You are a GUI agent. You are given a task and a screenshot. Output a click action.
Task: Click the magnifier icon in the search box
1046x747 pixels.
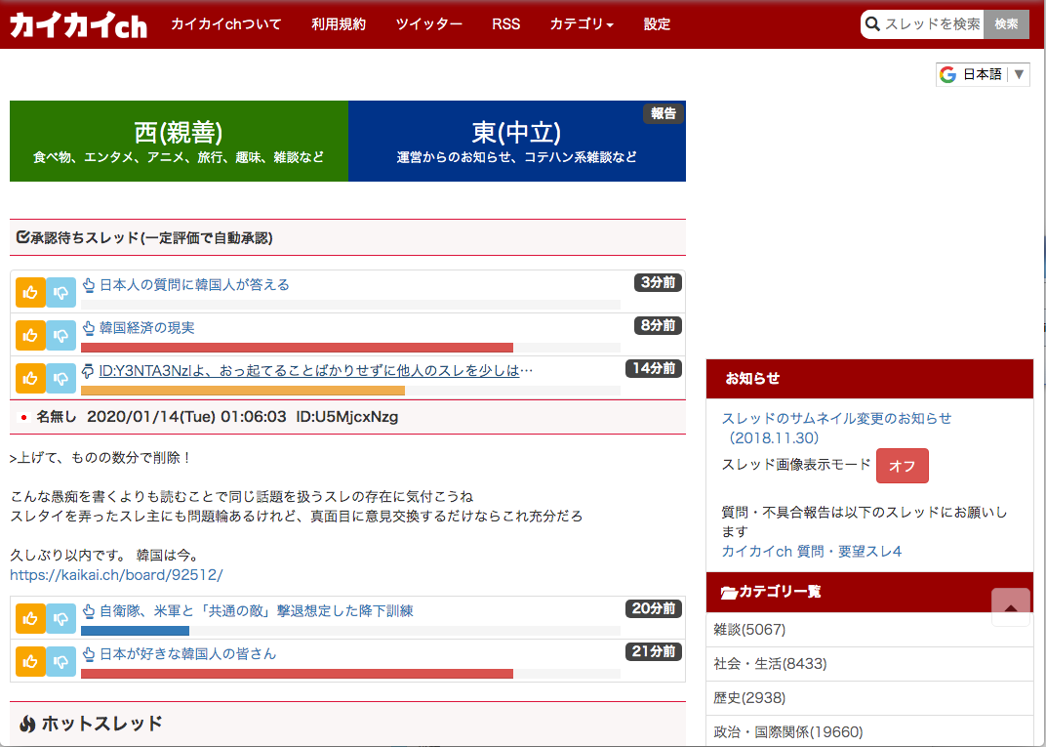tap(872, 24)
